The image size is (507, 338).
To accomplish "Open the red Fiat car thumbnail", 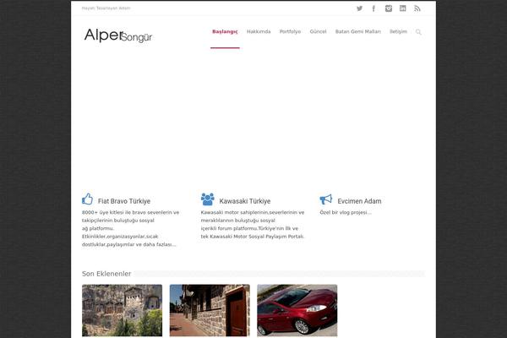I will pyautogui.click(x=297, y=310).
